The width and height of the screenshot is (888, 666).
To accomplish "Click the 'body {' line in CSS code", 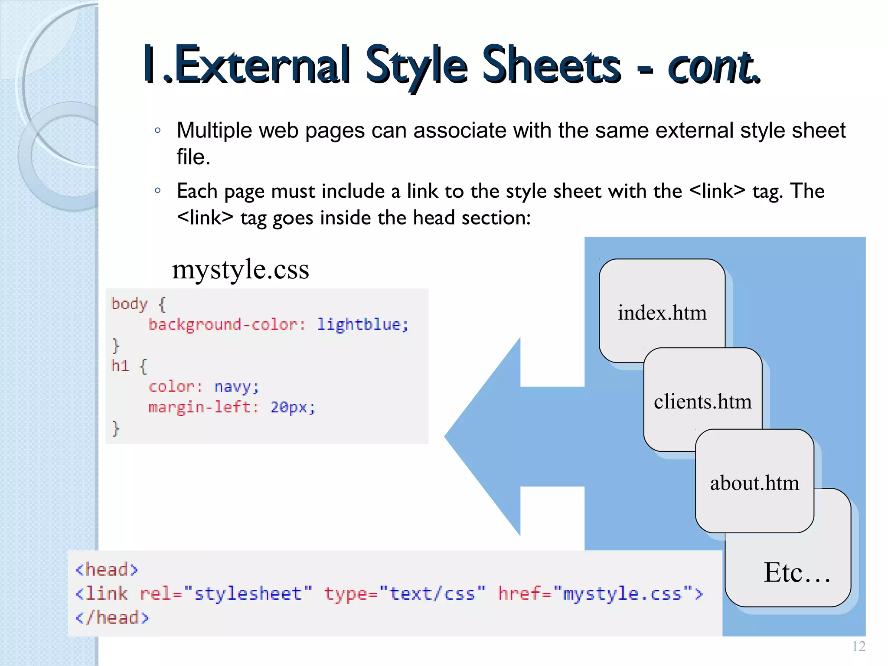I will [138, 304].
